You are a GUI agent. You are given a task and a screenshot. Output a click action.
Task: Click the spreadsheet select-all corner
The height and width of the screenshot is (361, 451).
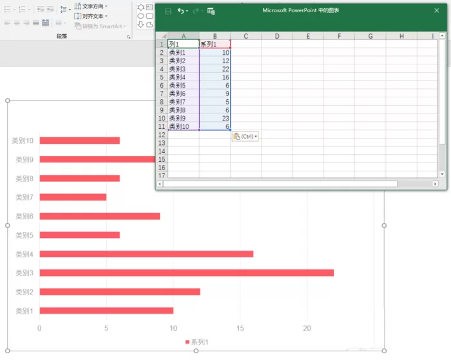tap(162, 36)
